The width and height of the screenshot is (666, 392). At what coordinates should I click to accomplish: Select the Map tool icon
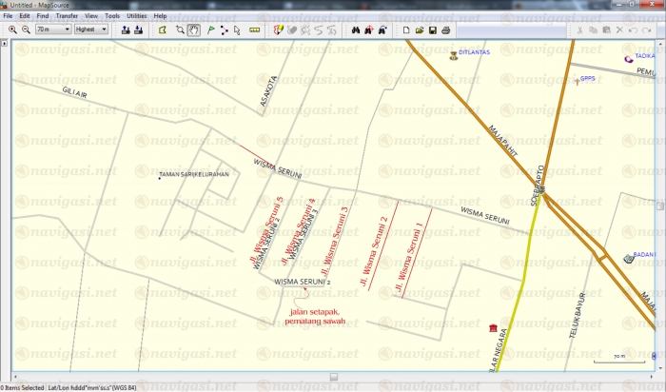click(x=163, y=29)
